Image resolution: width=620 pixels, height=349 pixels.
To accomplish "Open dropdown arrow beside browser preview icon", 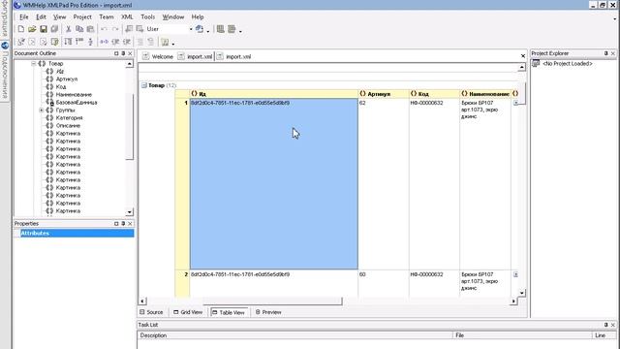I will tap(208, 30).
